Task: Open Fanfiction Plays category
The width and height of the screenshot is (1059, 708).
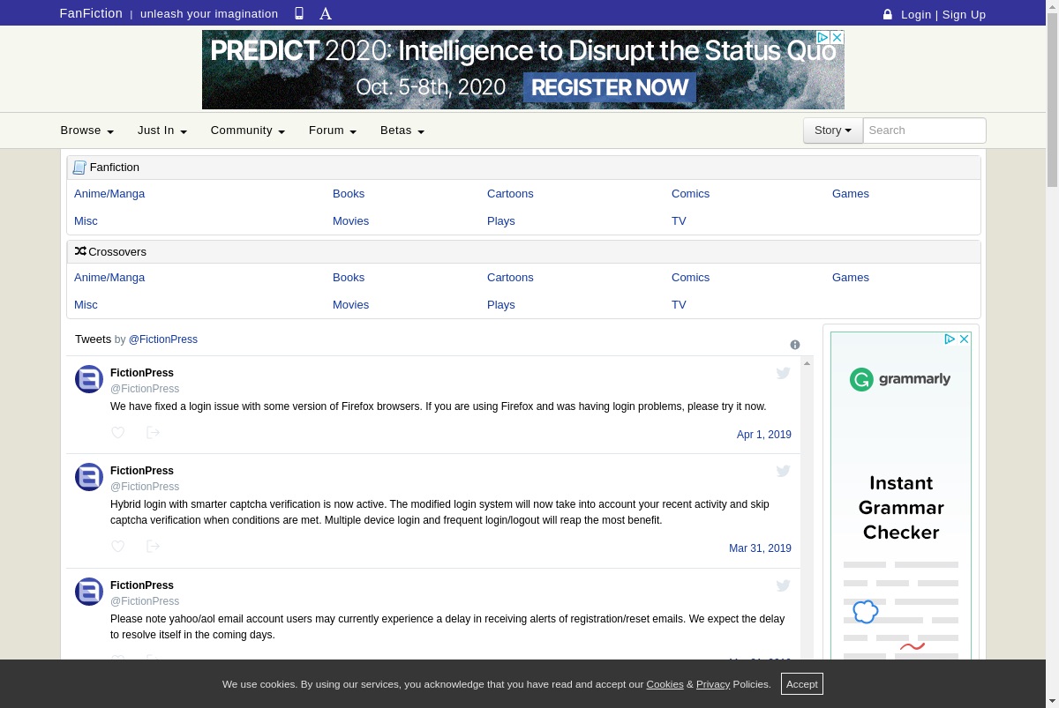Action: 501,221
